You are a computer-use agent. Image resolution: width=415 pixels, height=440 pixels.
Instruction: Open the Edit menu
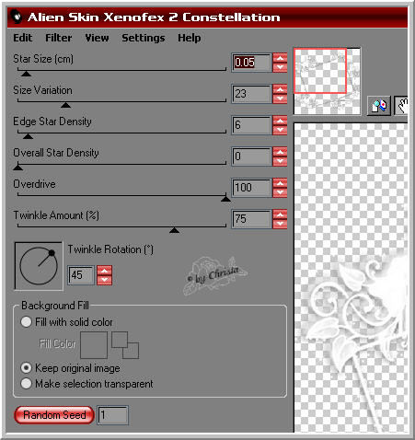pyautogui.click(x=23, y=38)
